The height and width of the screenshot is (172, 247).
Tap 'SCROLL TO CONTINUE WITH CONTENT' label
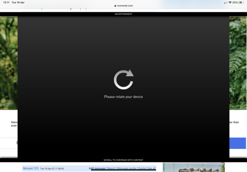123,160
